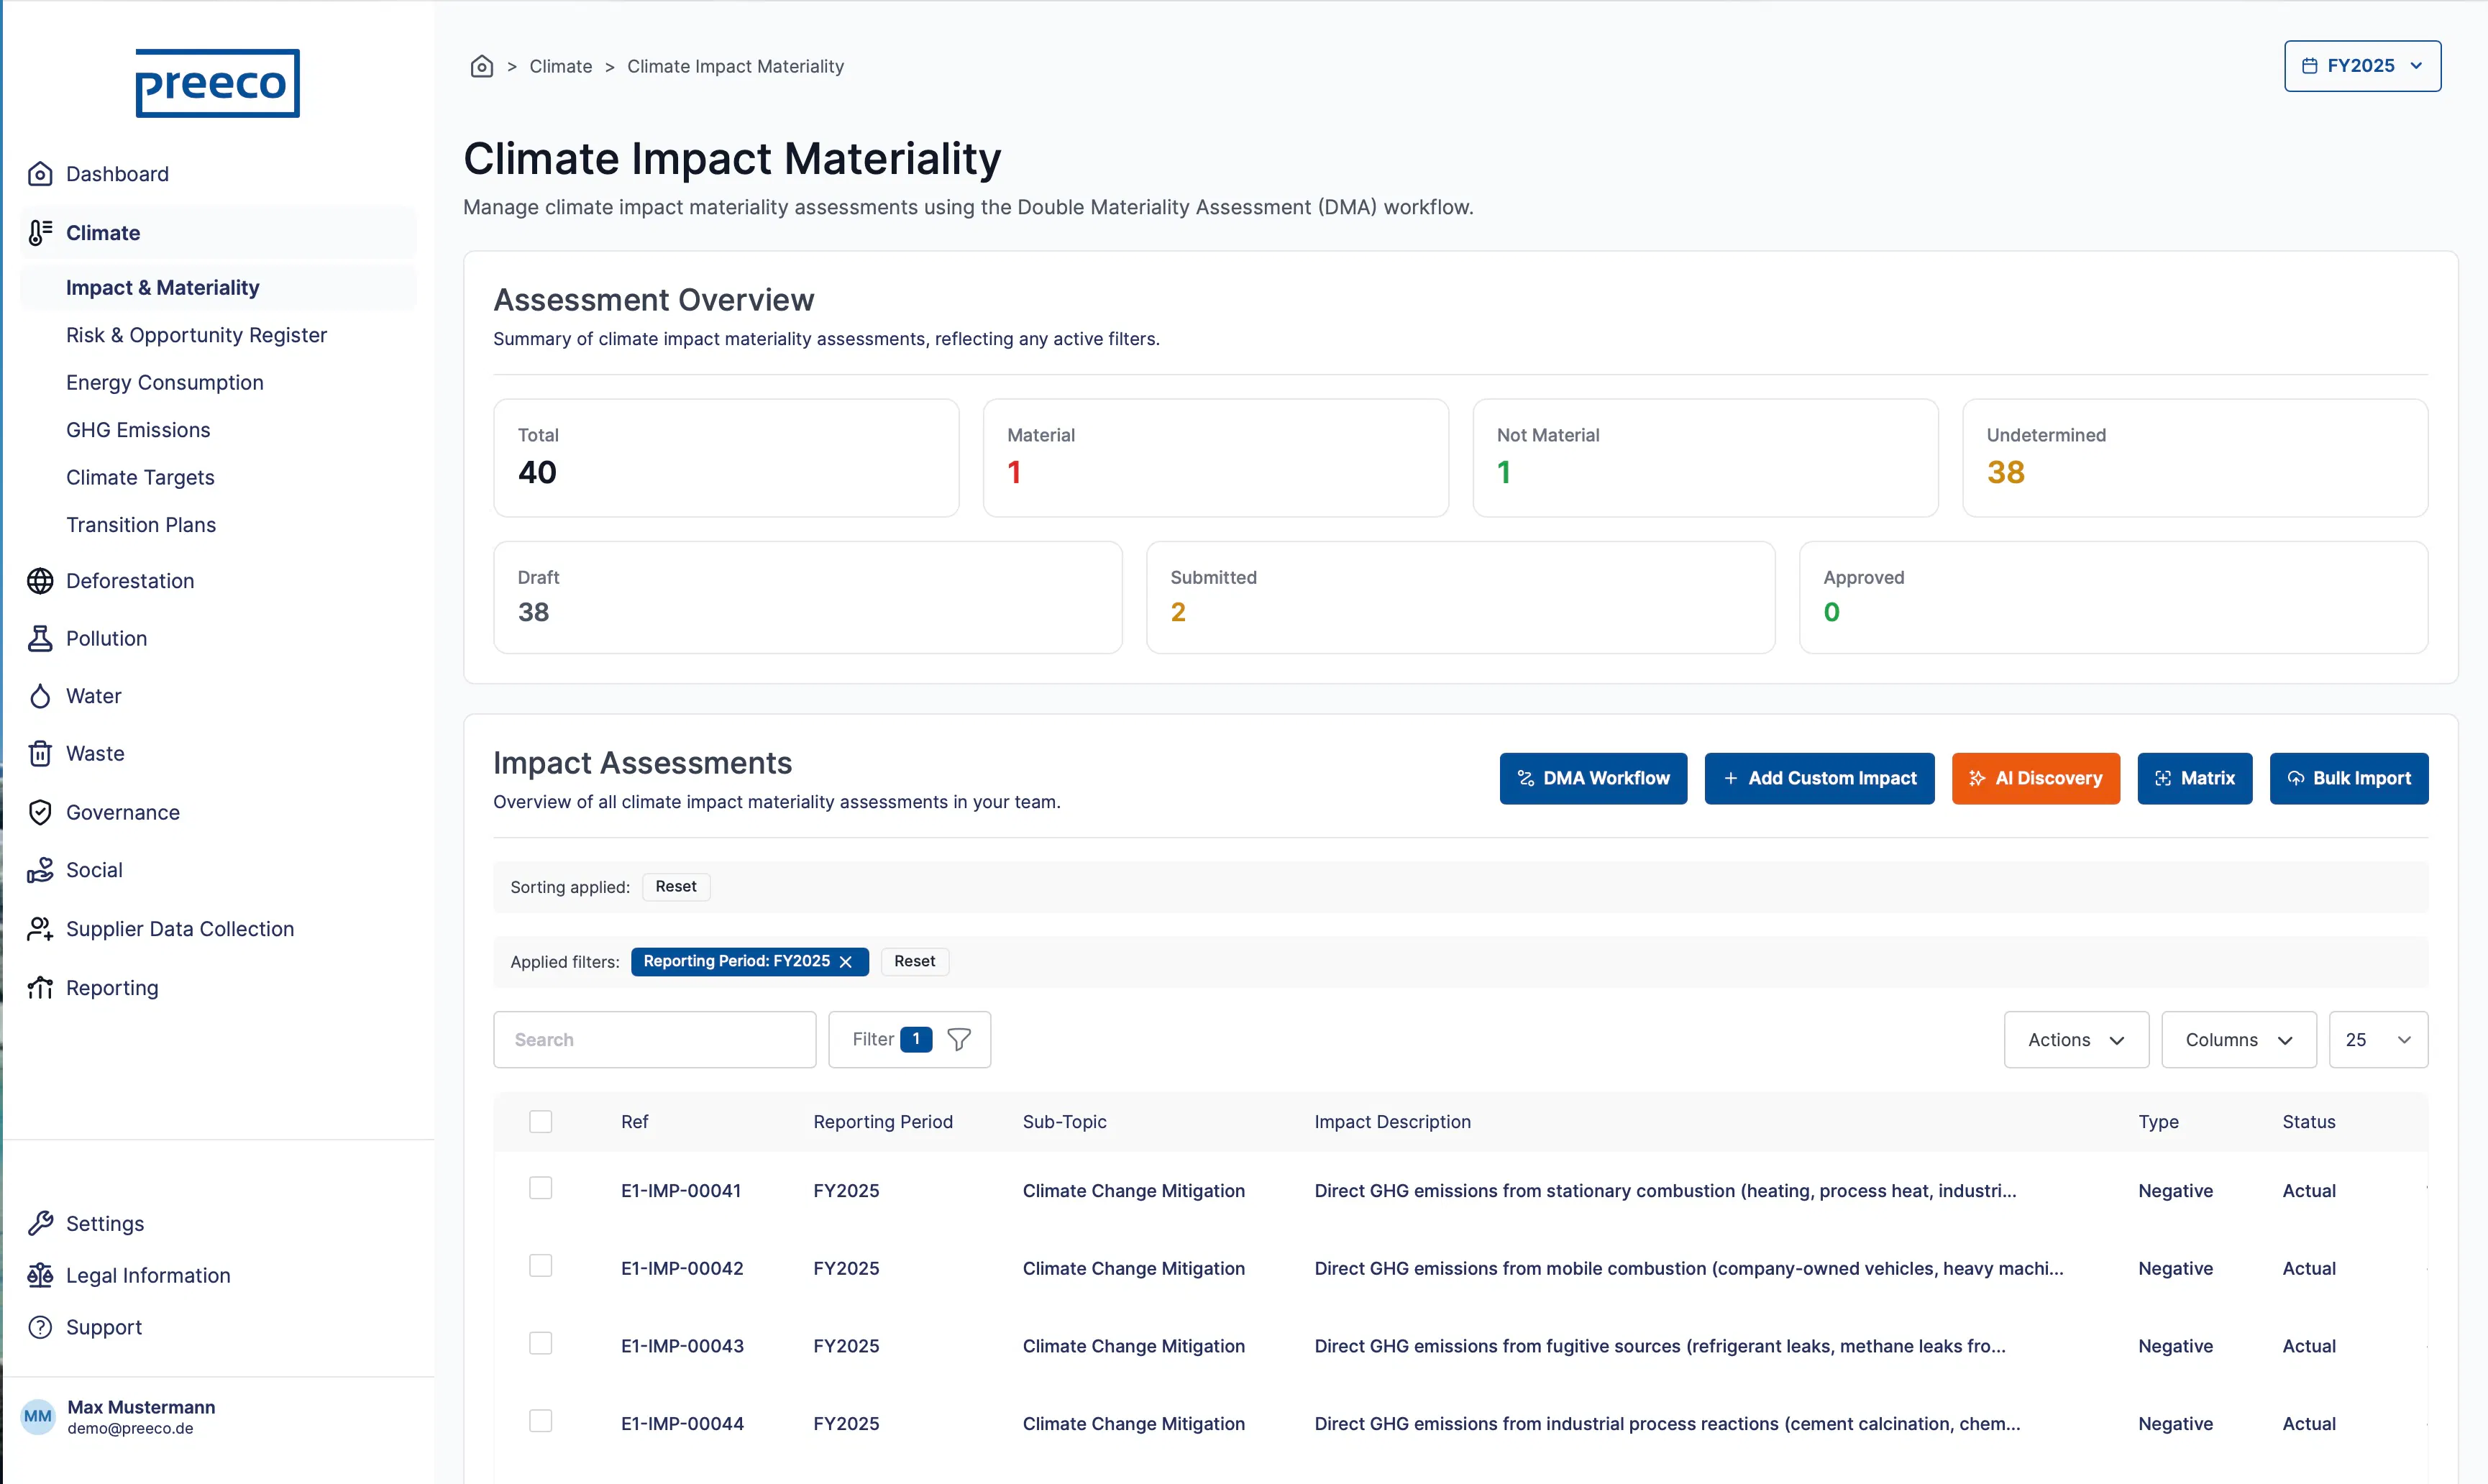Click the Dashboard house icon in sidebar
The height and width of the screenshot is (1484, 2488).
(40, 174)
